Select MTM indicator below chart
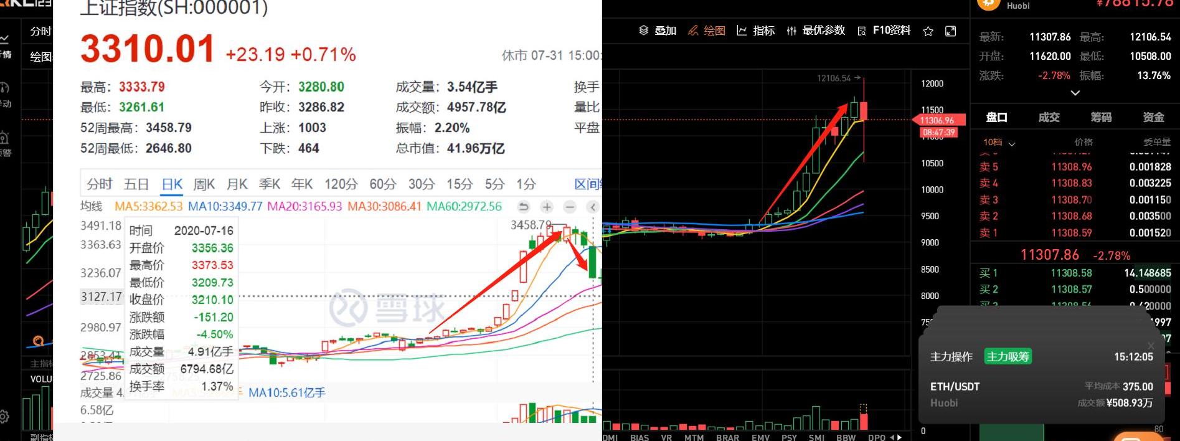The width and height of the screenshot is (1180, 441). (x=694, y=437)
